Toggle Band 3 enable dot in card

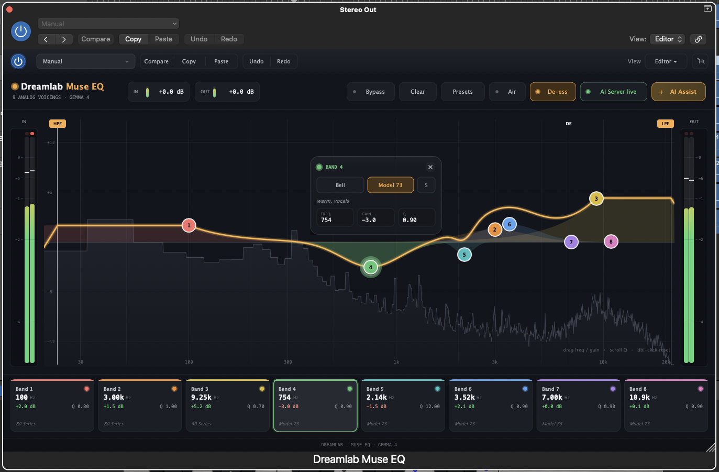[262, 389]
